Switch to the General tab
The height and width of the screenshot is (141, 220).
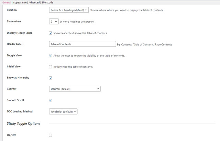[7, 2]
